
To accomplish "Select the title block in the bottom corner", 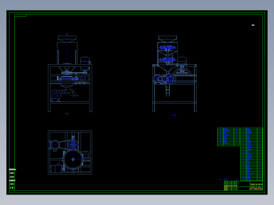I will point(243,186).
